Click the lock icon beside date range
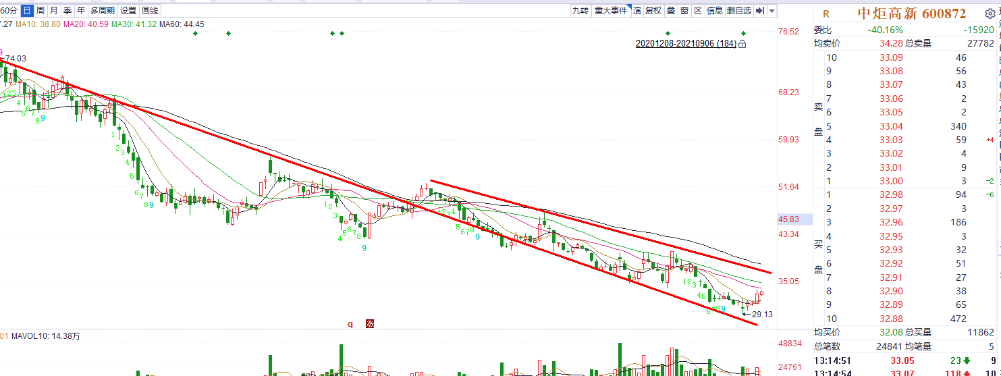Screen dimensions: 1001x376 point(742,44)
